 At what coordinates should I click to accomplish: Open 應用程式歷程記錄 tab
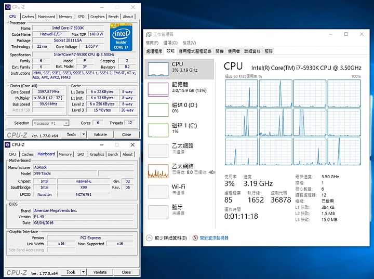tap(195, 51)
